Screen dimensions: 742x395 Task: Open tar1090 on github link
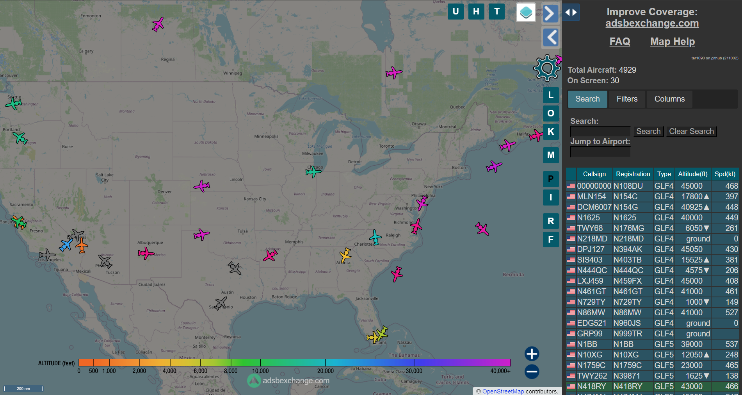pos(715,58)
